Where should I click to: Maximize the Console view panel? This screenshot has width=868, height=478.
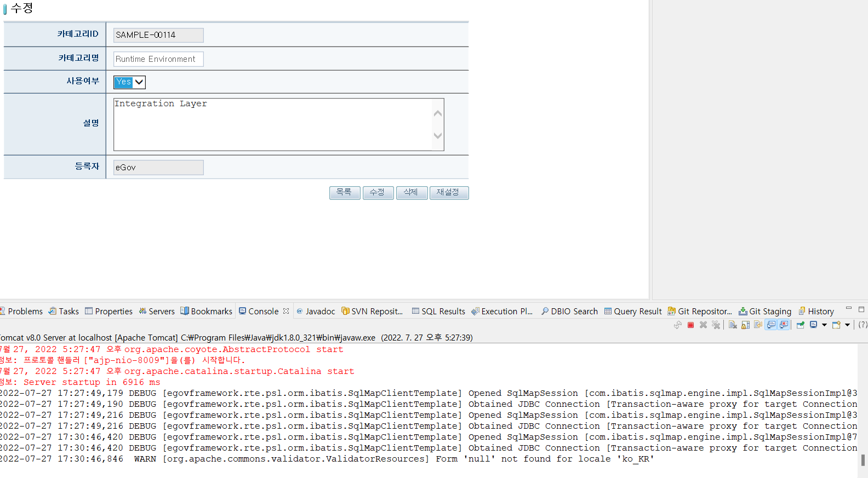[861, 309]
